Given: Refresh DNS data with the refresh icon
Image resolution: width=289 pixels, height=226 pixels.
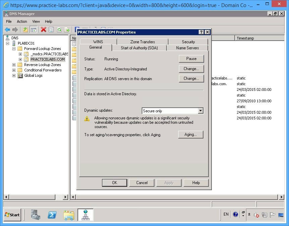Looking at the screenshot, I should [59, 30].
